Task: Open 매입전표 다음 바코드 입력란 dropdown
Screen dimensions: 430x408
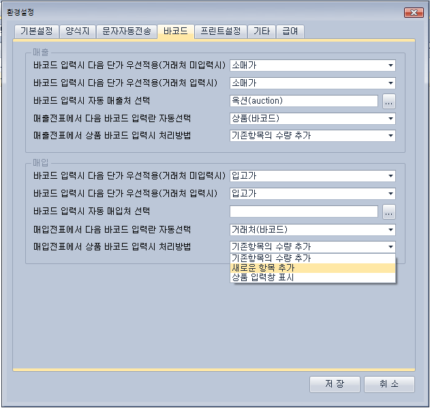Action: coord(313,230)
